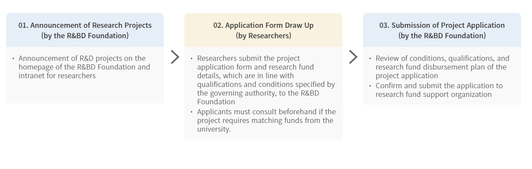Click the 'Confirm and submit the application' bullet
532x169 pixels.
[x=439, y=90]
